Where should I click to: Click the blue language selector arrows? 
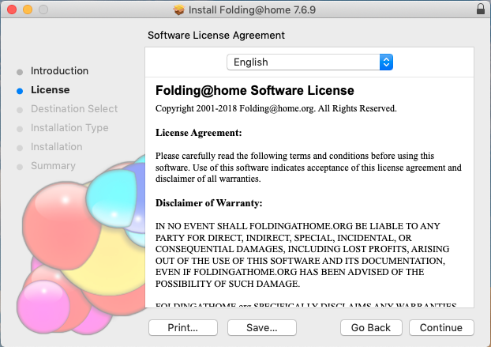pos(387,62)
